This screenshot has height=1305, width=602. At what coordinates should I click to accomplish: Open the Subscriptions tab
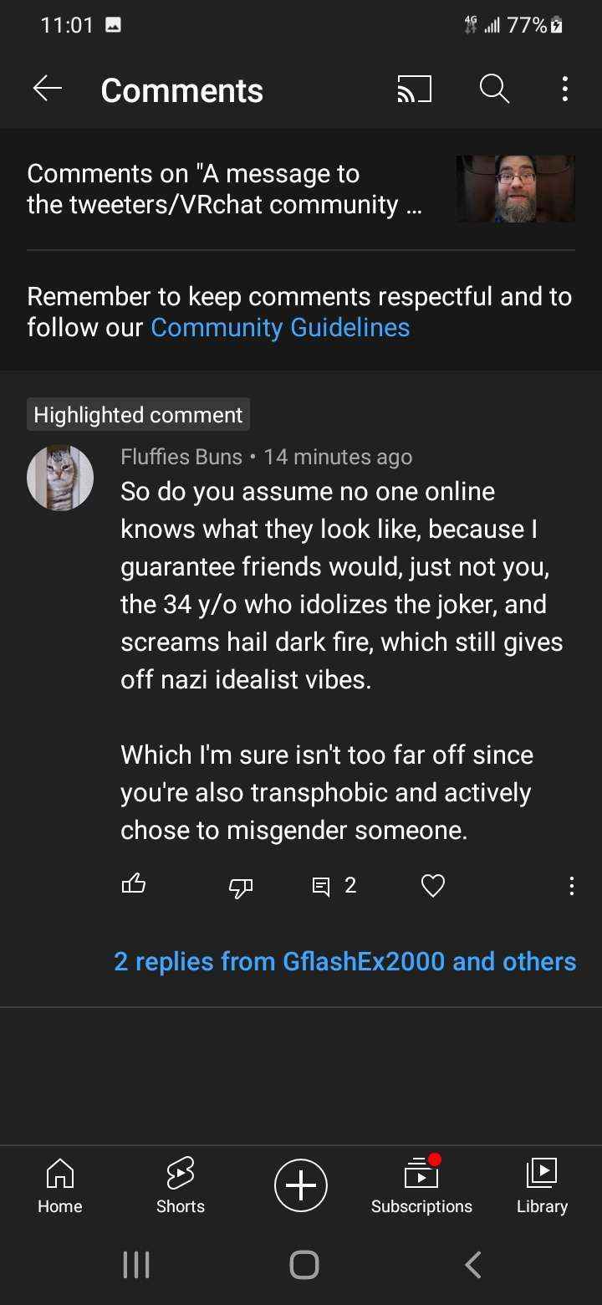tap(421, 1186)
